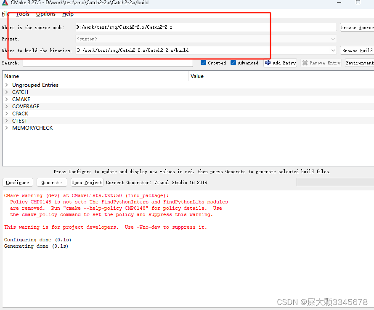374x310 pixels.
Task: Open the Preset dropdown showing custom
Action: click(x=333, y=39)
